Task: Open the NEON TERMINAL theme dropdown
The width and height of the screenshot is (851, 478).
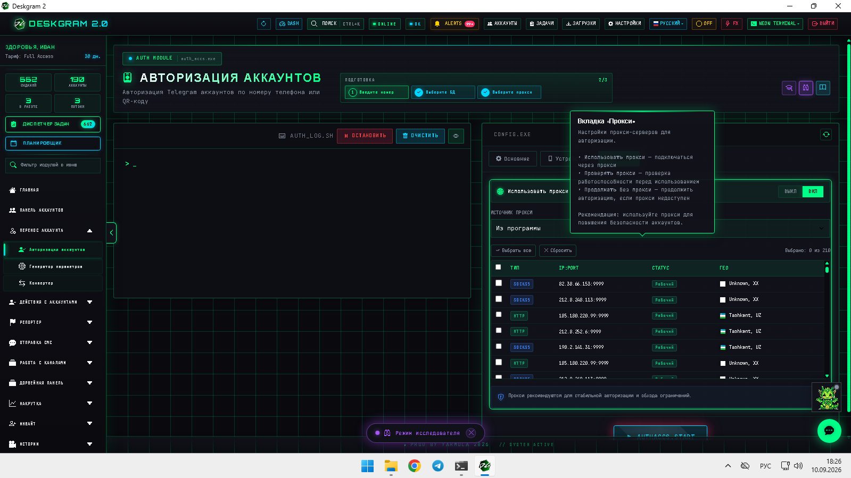Action: click(x=775, y=24)
